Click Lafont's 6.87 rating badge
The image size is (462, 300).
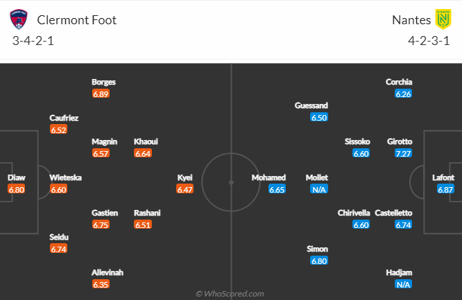[x=445, y=189]
